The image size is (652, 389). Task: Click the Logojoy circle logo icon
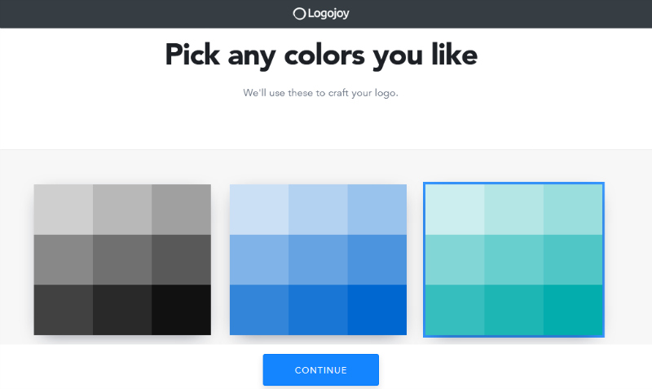[x=299, y=13]
